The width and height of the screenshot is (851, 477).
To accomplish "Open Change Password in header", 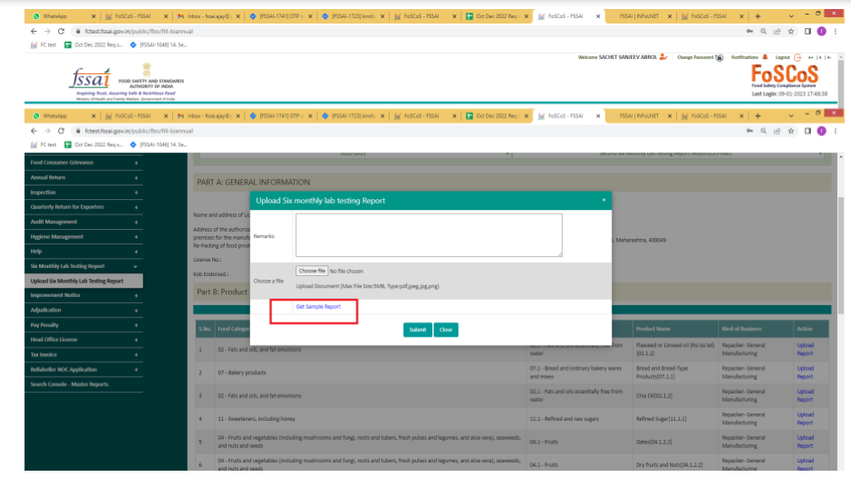I will [x=700, y=57].
